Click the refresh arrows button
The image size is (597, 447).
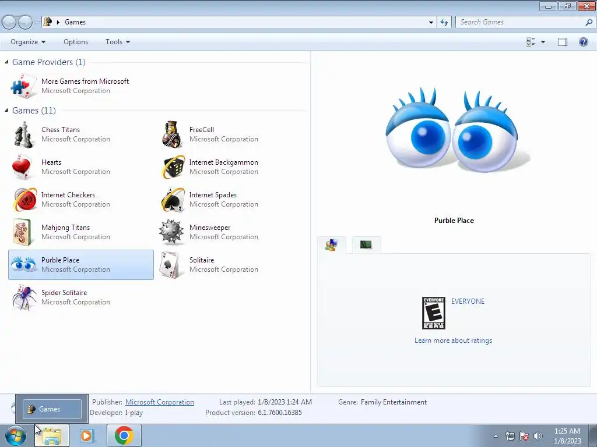[x=444, y=23]
